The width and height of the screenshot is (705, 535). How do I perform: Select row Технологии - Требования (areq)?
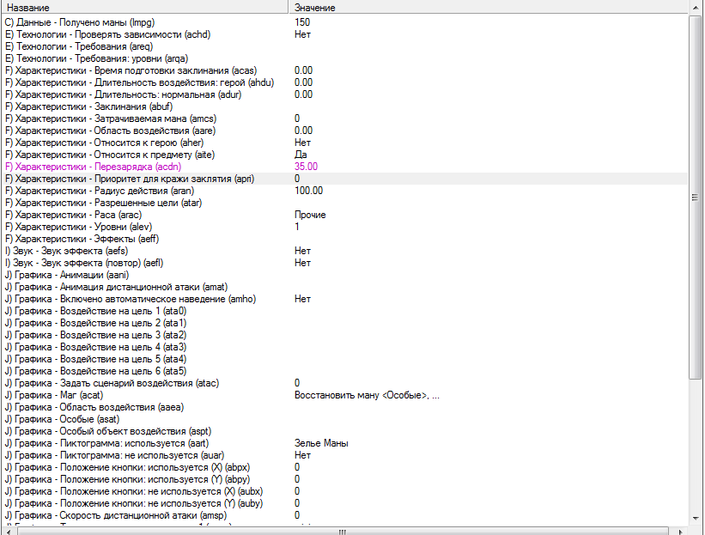coord(345,46)
